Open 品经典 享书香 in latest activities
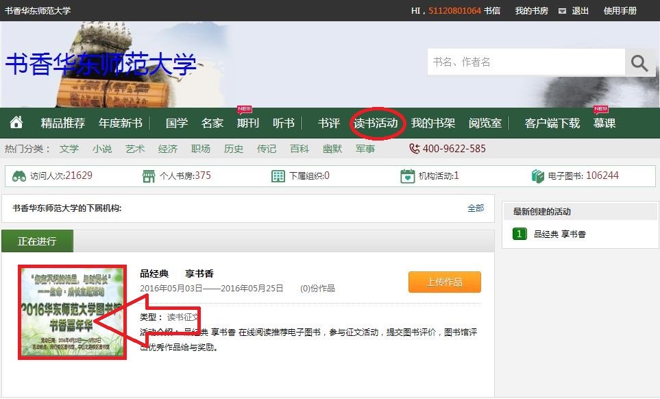The image size is (660, 399). (x=559, y=234)
